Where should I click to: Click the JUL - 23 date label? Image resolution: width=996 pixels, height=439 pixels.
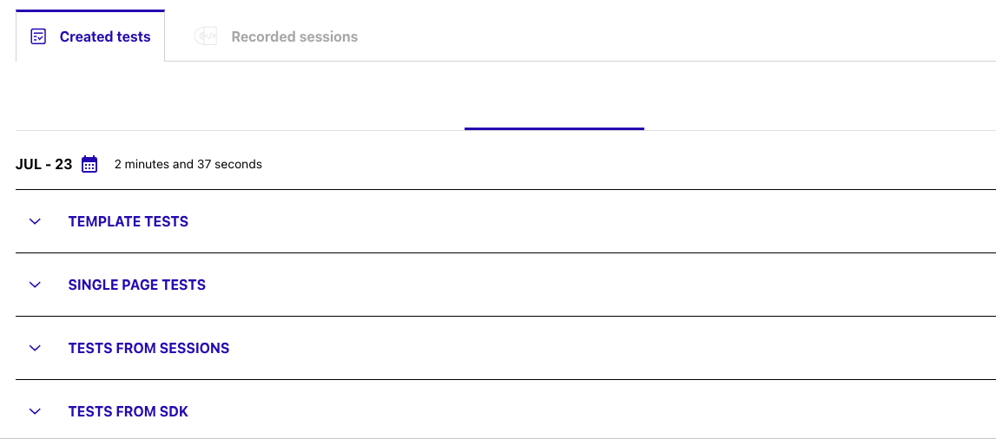(43, 164)
